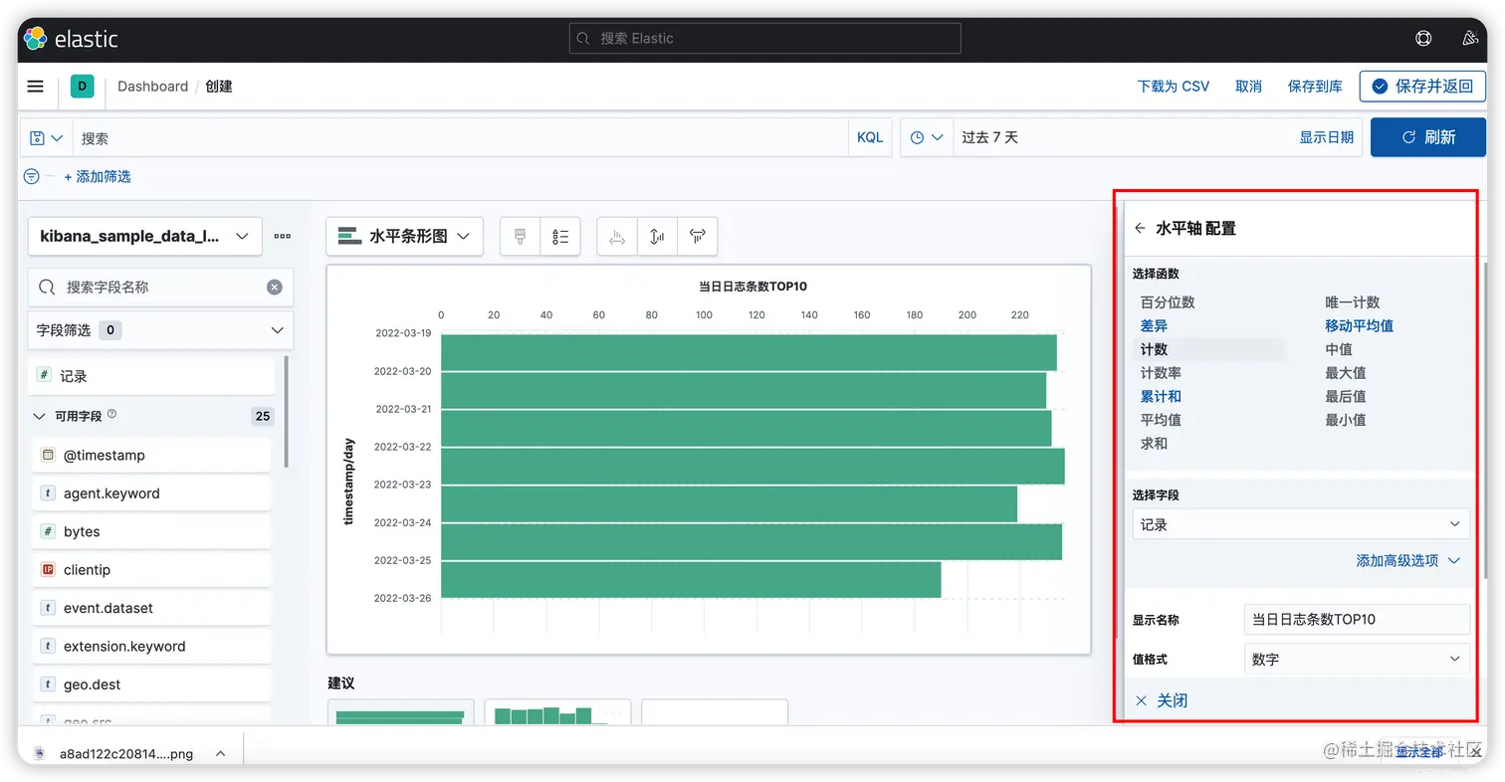Image resolution: width=1505 pixels, height=782 pixels.
Task: Expand the 字段筛选 filter dropdown
Action: [160, 330]
